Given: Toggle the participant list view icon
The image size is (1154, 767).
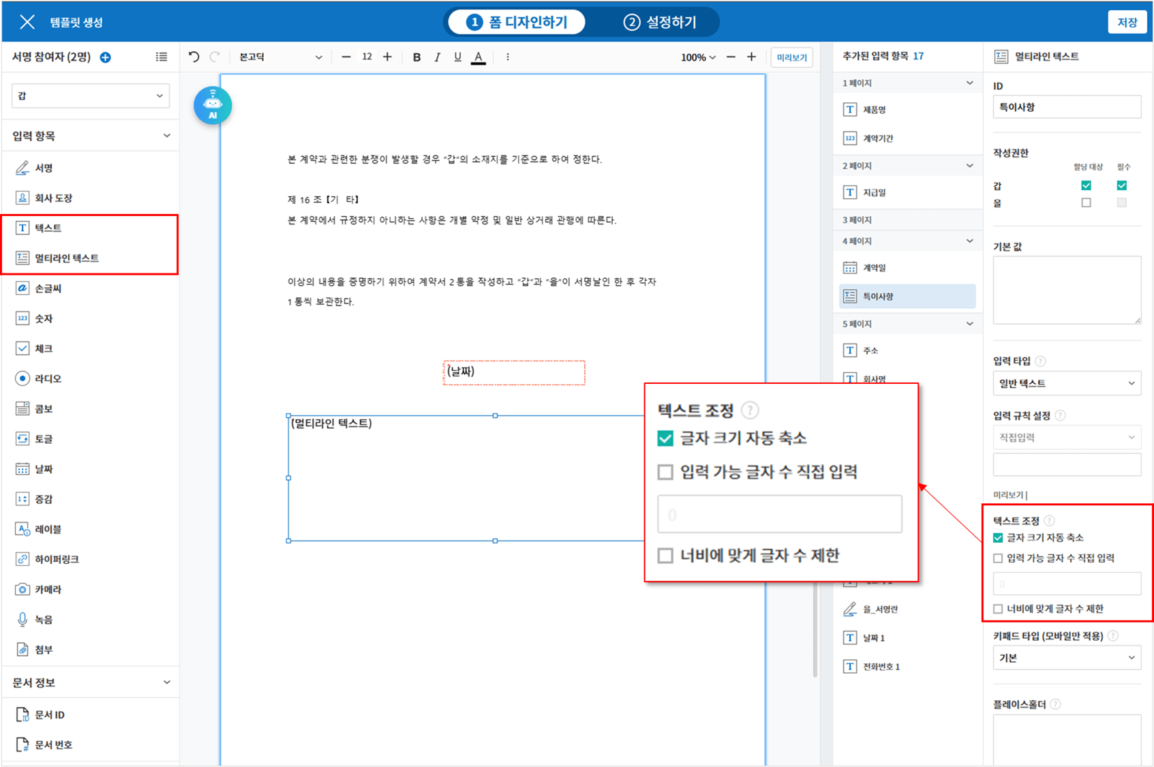Looking at the screenshot, I should click(x=162, y=57).
